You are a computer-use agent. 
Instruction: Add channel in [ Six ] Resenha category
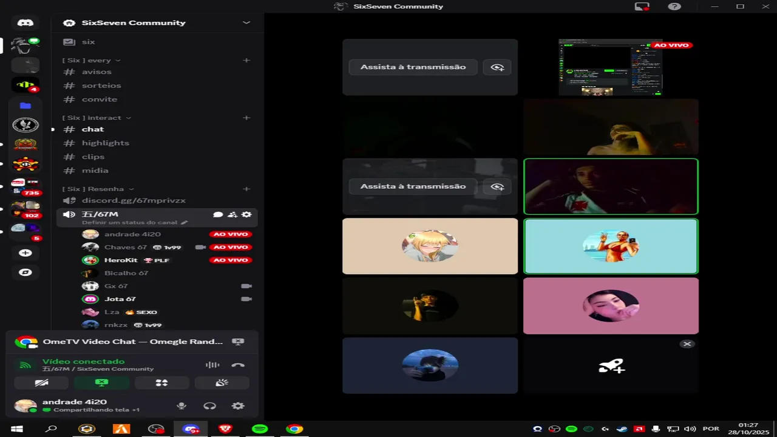coord(246,189)
